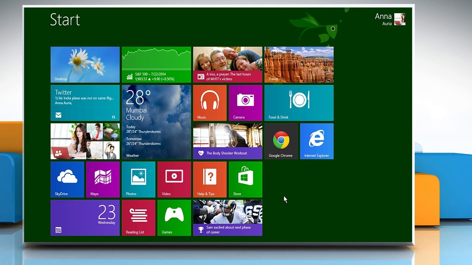Open the Calendar tile showing 23 Wednesday

85,218
